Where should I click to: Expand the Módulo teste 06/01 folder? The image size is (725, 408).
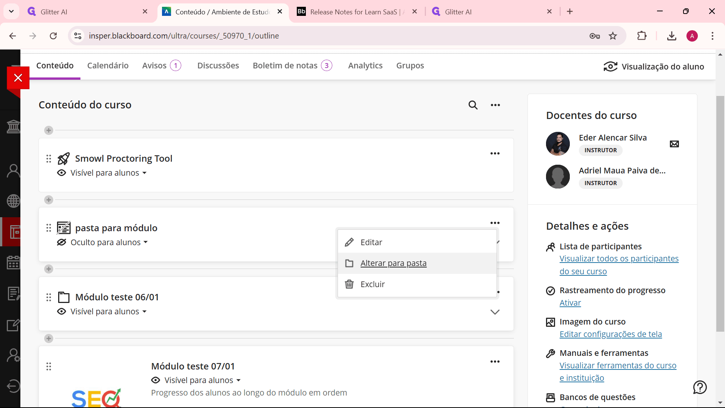click(495, 312)
